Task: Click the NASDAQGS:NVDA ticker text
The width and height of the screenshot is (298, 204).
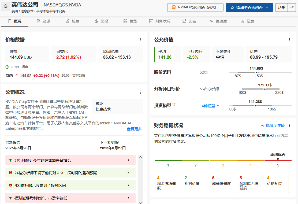Action: (62, 5)
